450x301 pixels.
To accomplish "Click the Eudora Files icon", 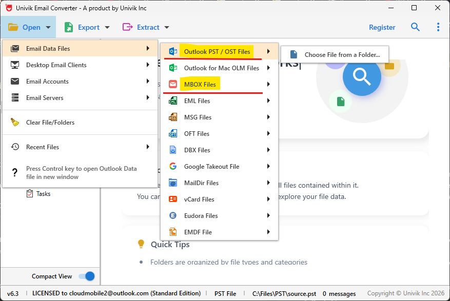I will pos(173,215).
